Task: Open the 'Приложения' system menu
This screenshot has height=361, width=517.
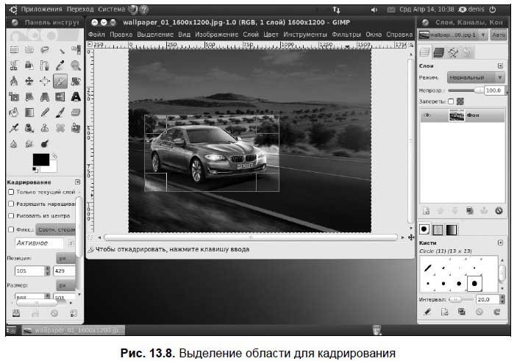Action: (41, 10)
